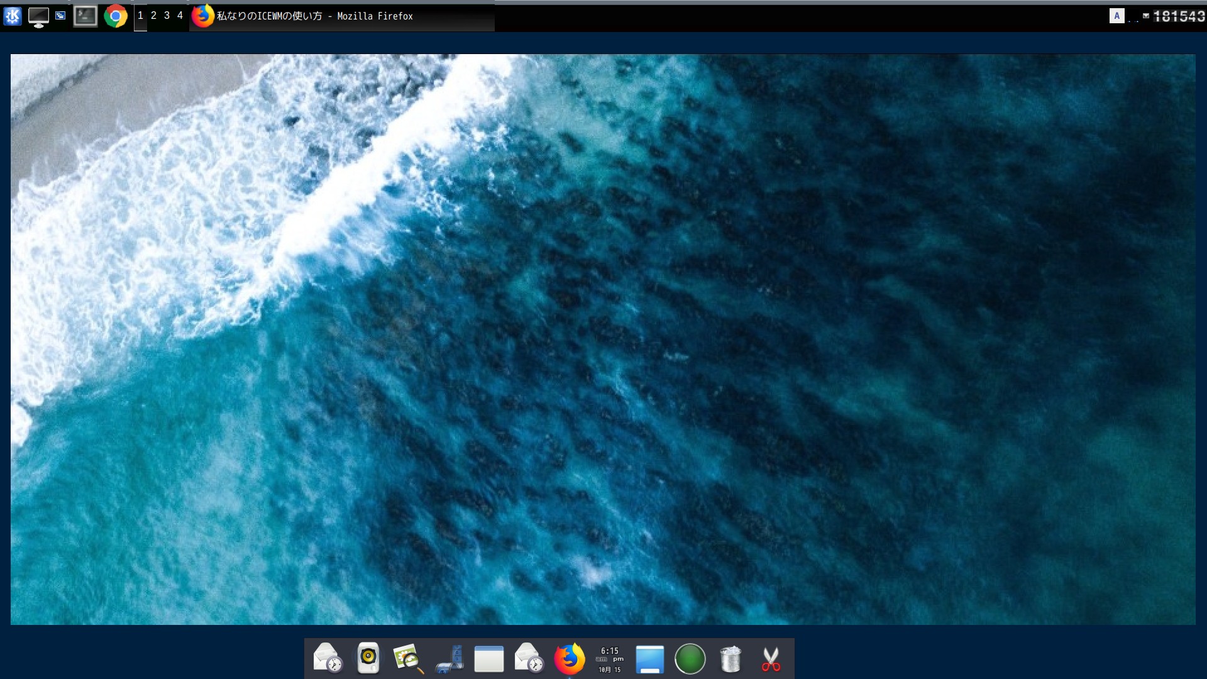Viewport: 1207px width, 679px height.
Task: Open the trash can in the dock
Action: click(x=730, y=659)
